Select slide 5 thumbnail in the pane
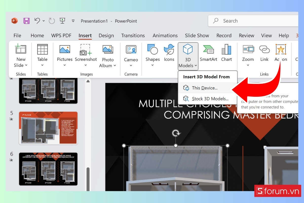 (x=48, y=128)
